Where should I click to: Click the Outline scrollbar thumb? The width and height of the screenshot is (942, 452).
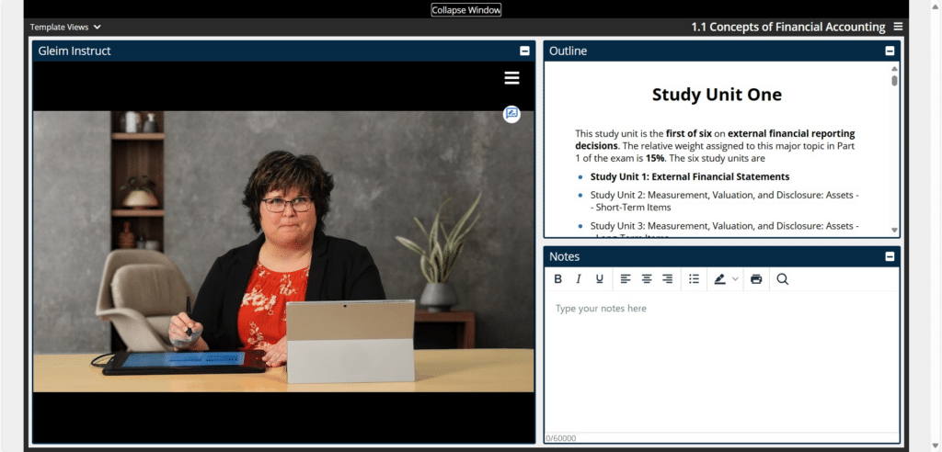pyautogui.click(x=894, y=81)
